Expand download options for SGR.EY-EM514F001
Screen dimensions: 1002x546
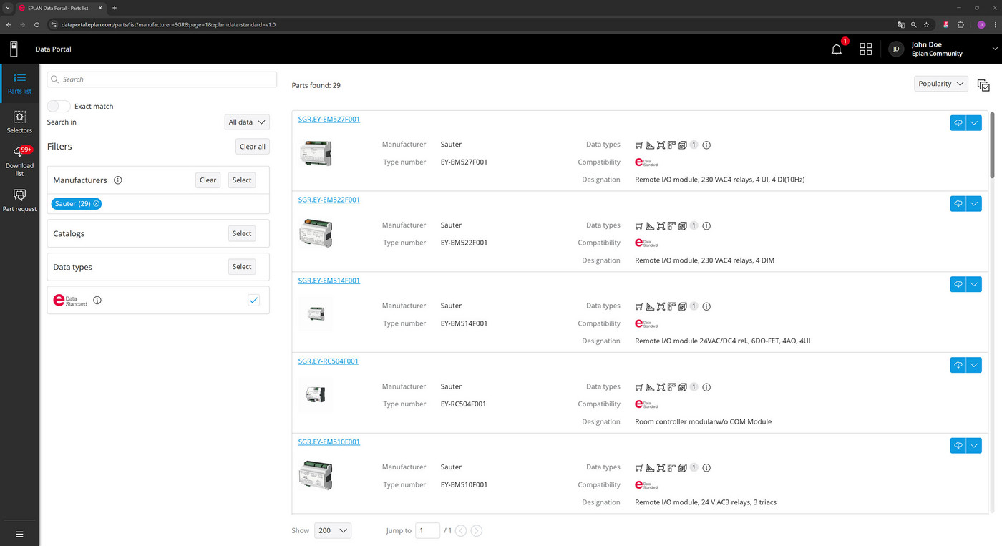(974, 284)
